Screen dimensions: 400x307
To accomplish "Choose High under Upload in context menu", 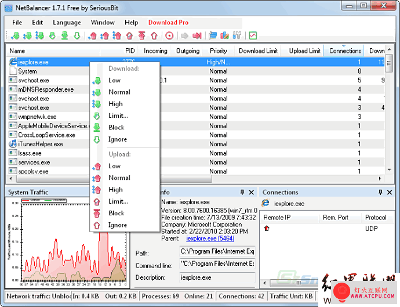I will tap(125, 190).
